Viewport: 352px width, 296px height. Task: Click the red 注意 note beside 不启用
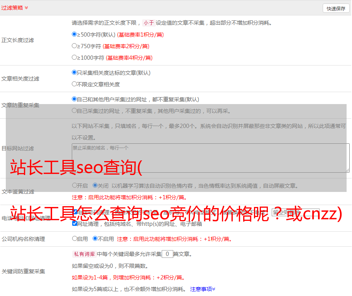pyautogui.click(x=174, y=239)
